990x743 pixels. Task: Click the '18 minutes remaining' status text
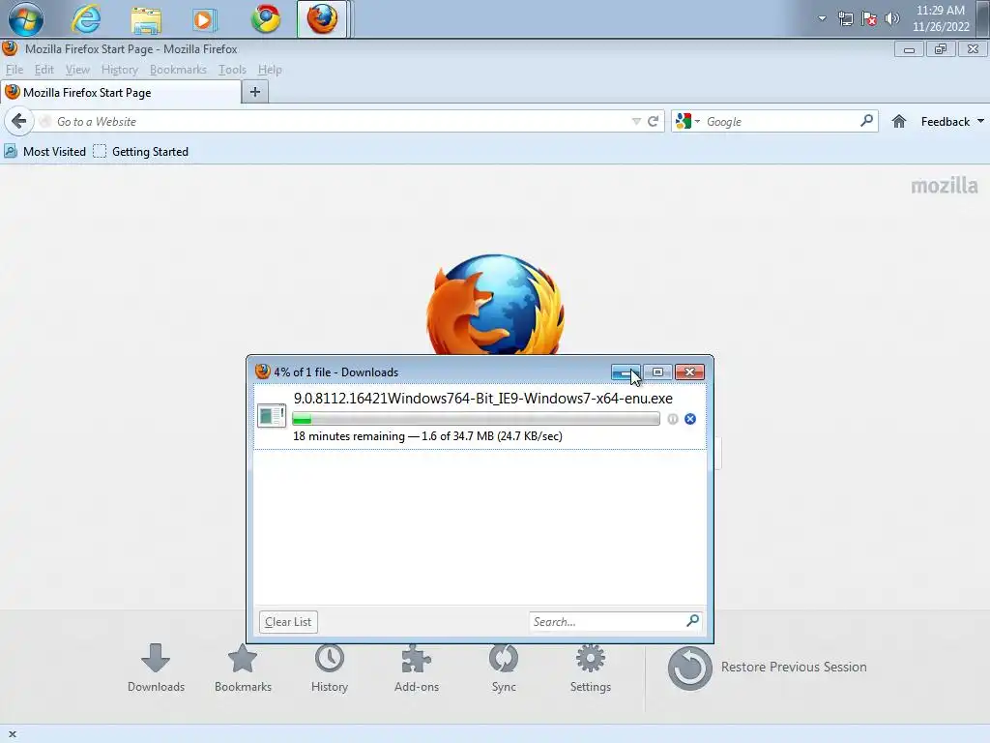click(x=348, y=436)
